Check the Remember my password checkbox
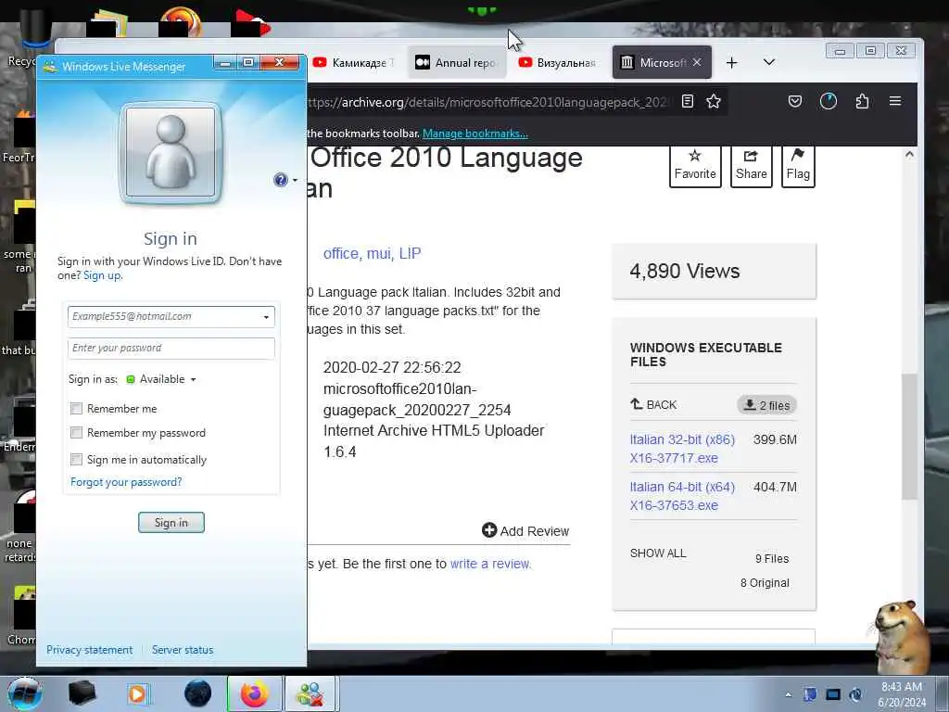Viewport: 949px width, 712px height. click(76, 433)
